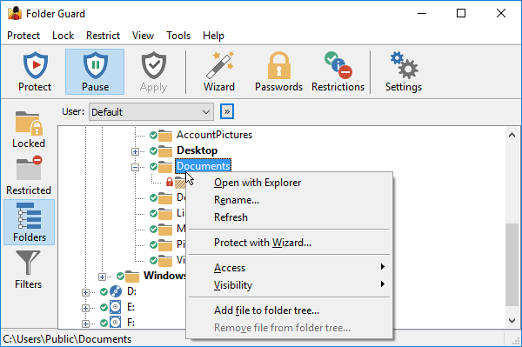Select the AccountPictures tree item text
The image size is (522, 347).
[x=214, y=135]
